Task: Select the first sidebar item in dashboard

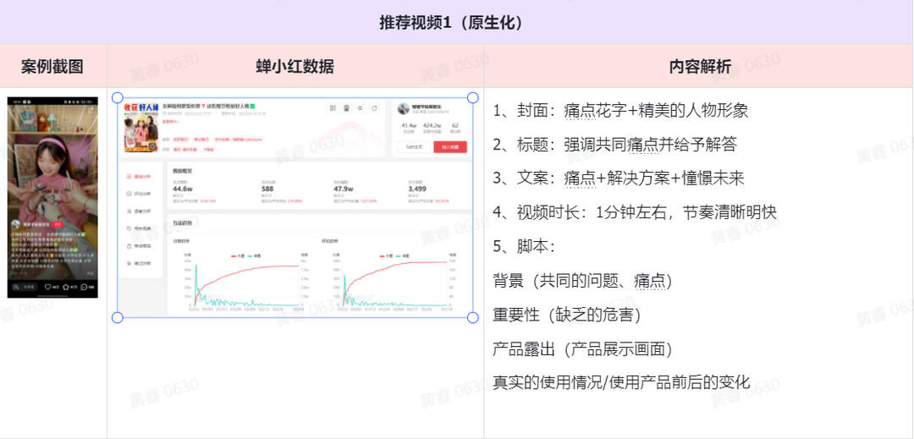Action: click(x=140, y=176)
